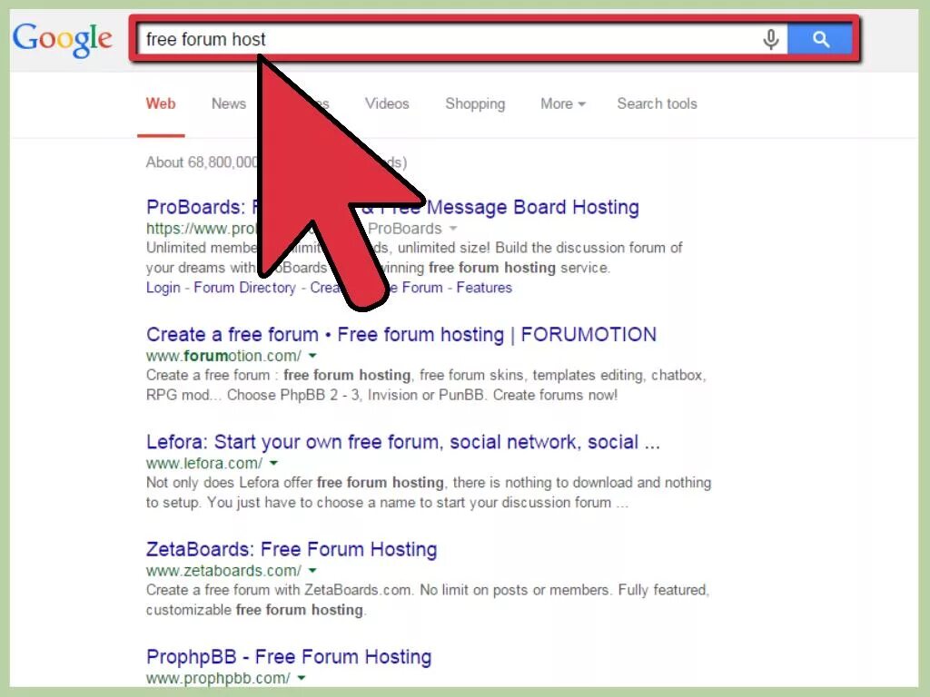
Task: Select the Web results tab
Action: pyautogui.click(x=161, y=103)
